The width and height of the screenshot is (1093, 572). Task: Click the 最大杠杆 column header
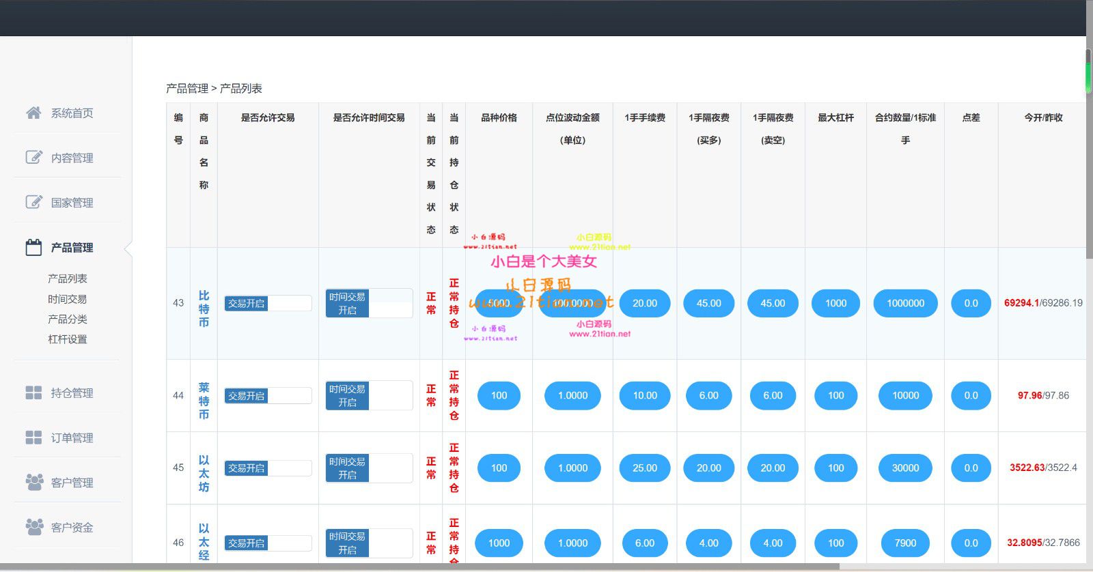[836, 117]
